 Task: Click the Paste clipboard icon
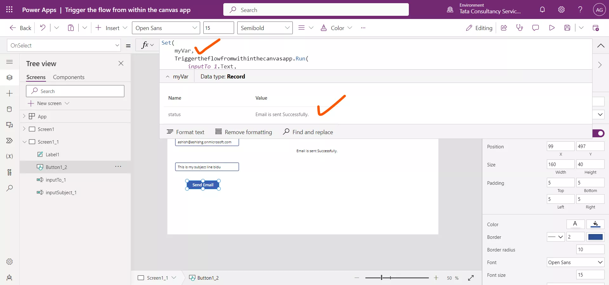[71, 28]
